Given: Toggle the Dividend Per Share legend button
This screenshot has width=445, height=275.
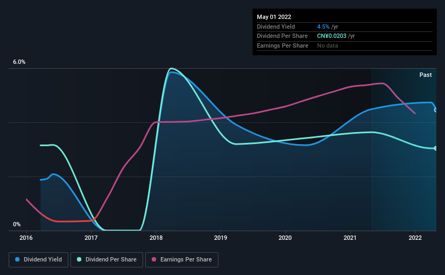Looking at the screenshot, I should [x=107, y=260].
